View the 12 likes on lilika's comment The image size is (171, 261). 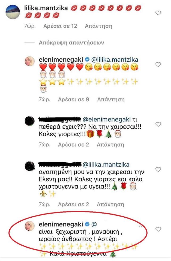point(60,26)
